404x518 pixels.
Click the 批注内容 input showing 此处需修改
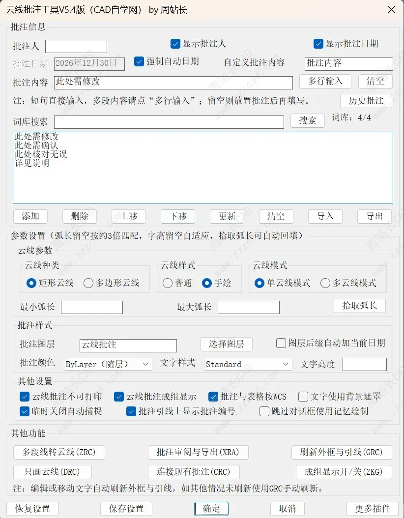(173, 83)
